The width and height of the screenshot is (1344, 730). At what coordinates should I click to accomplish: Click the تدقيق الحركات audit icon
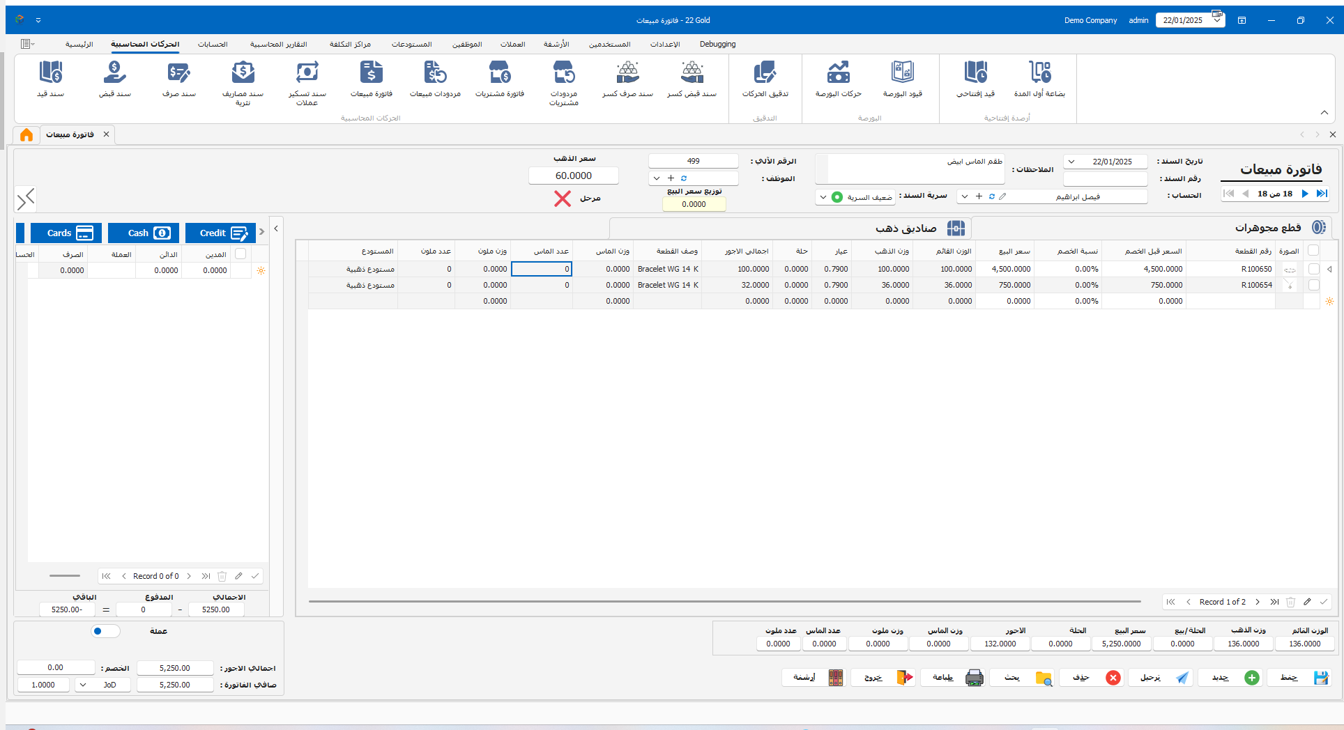(x=765, y=73)
